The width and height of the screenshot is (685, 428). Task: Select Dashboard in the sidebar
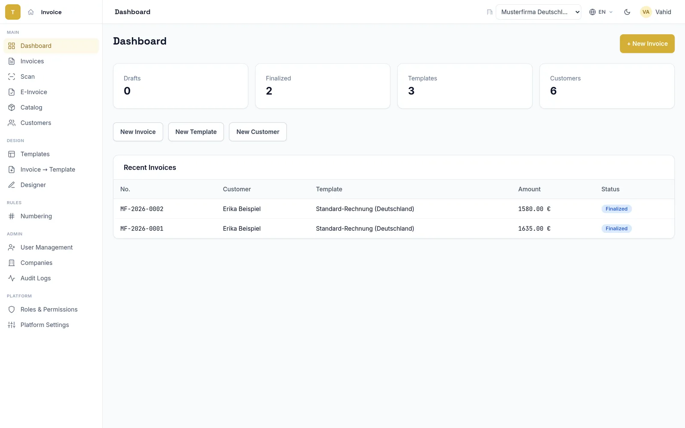click(51, 46)
